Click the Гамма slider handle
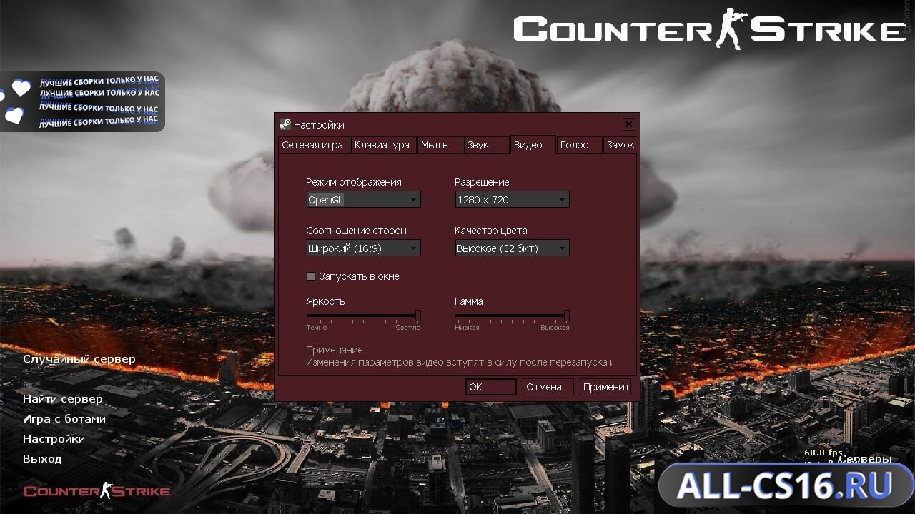This screenshot has width=915, height=514. (567, 316)
